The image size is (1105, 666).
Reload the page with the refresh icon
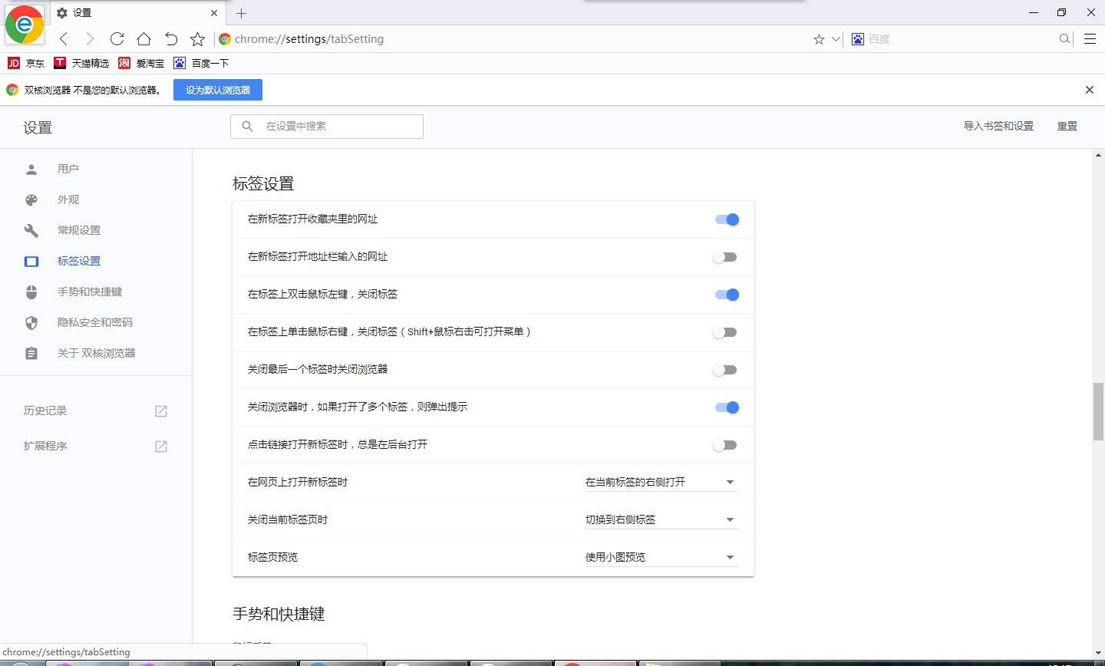117,39
